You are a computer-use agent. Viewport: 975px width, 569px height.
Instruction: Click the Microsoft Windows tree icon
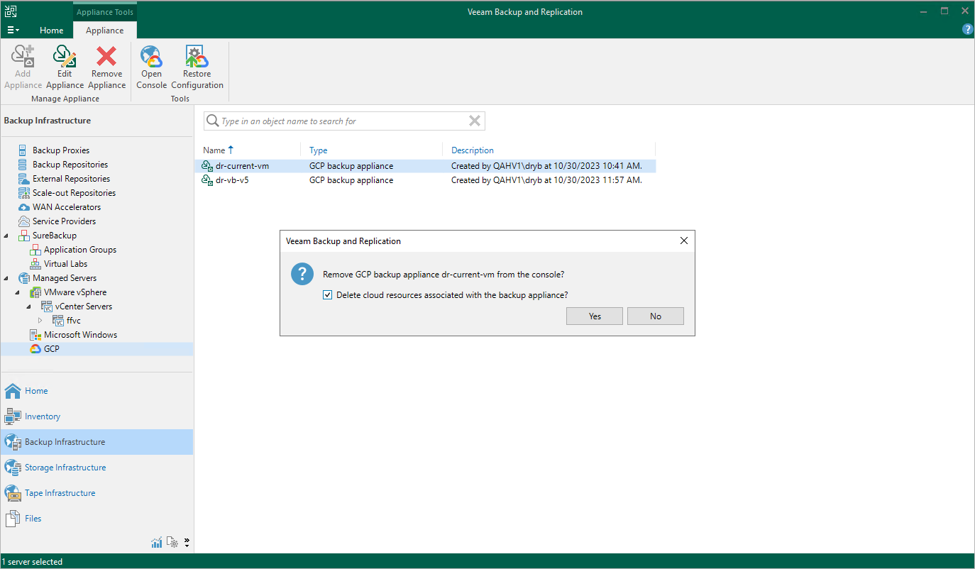click(x=35, y=335)
